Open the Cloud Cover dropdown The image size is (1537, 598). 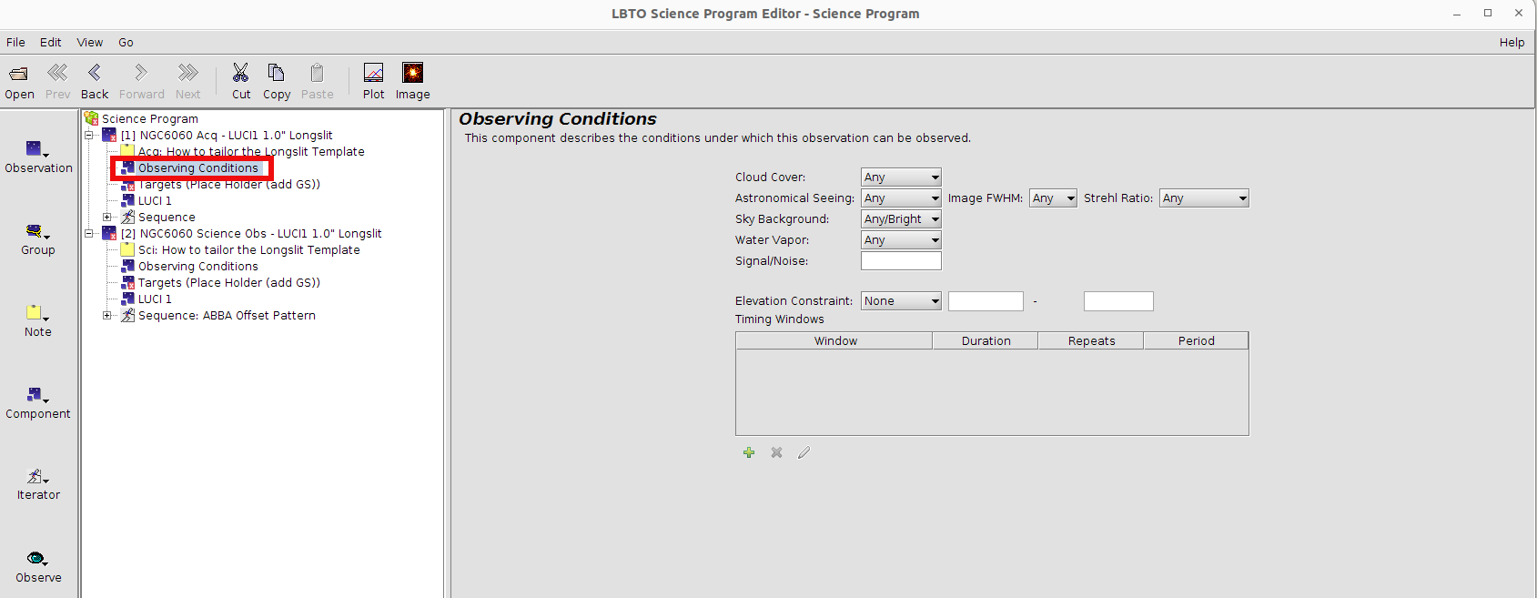coord(900,177)
